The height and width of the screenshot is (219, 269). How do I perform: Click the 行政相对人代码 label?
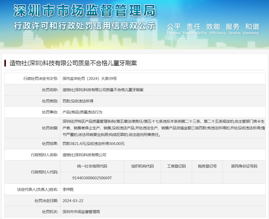pos(44,172)
